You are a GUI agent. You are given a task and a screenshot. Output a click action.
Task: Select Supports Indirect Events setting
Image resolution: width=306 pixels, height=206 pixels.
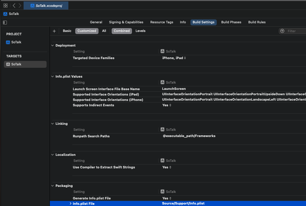[93, 105]
